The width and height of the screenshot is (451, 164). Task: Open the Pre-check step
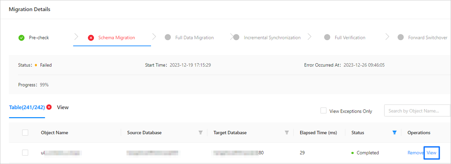click(x=39, y=38)
